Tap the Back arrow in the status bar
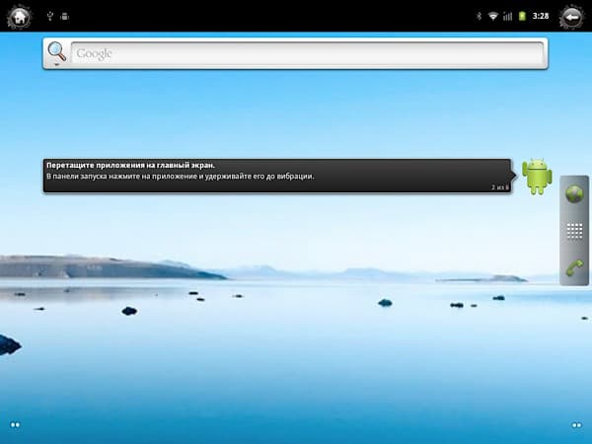Screen dimensions: 592x444 coord(571,17)
